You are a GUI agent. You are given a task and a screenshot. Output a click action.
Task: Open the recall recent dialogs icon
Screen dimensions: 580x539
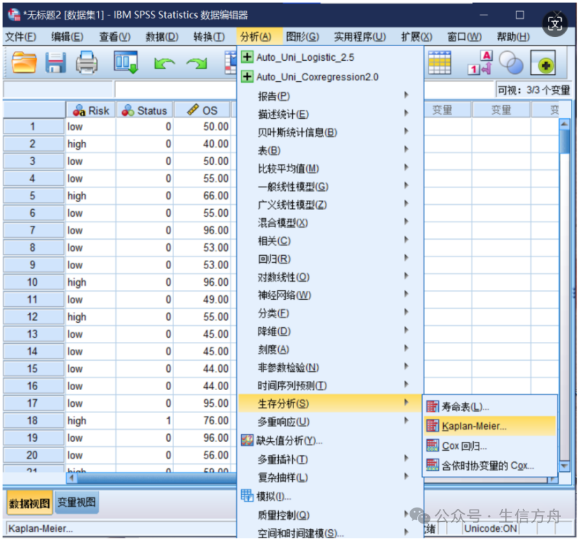click(x=126, y=62)
